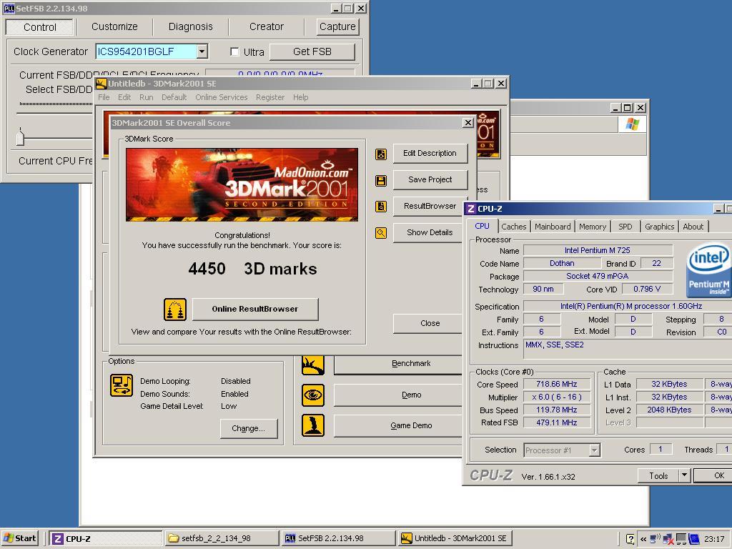The height and width of the screenshot is (549, 732).
Task: Switch to setfsb_2_2_134_98 folder on taskbar
Action: [222, 538]
